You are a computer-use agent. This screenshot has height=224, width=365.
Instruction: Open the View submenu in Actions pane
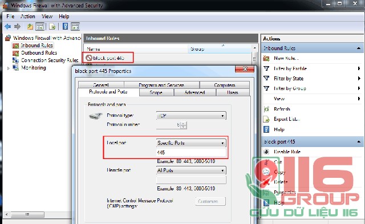[279, 99]
